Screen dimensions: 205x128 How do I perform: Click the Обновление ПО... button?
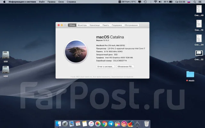click(125, 67)
